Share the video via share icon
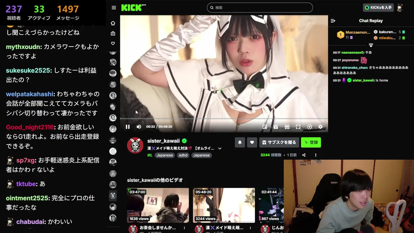Image resolution: width=414 pixels, height=233 pixels. pos(304,155)
